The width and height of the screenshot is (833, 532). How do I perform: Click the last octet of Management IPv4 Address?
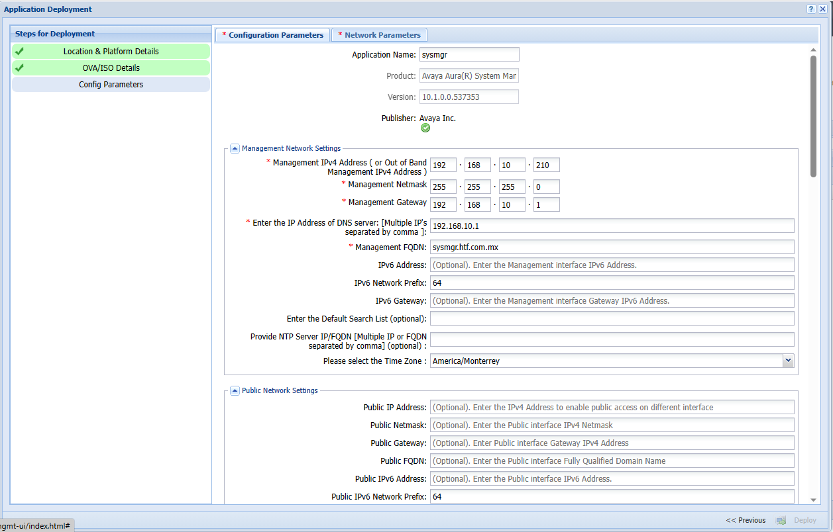coord(546,165)
